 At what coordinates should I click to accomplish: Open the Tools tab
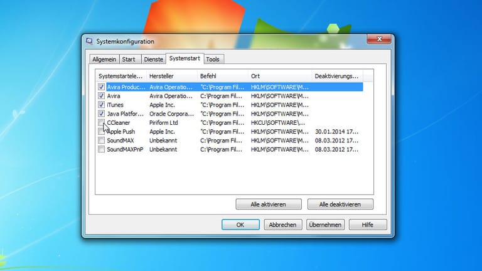click(x=213, y=60)
